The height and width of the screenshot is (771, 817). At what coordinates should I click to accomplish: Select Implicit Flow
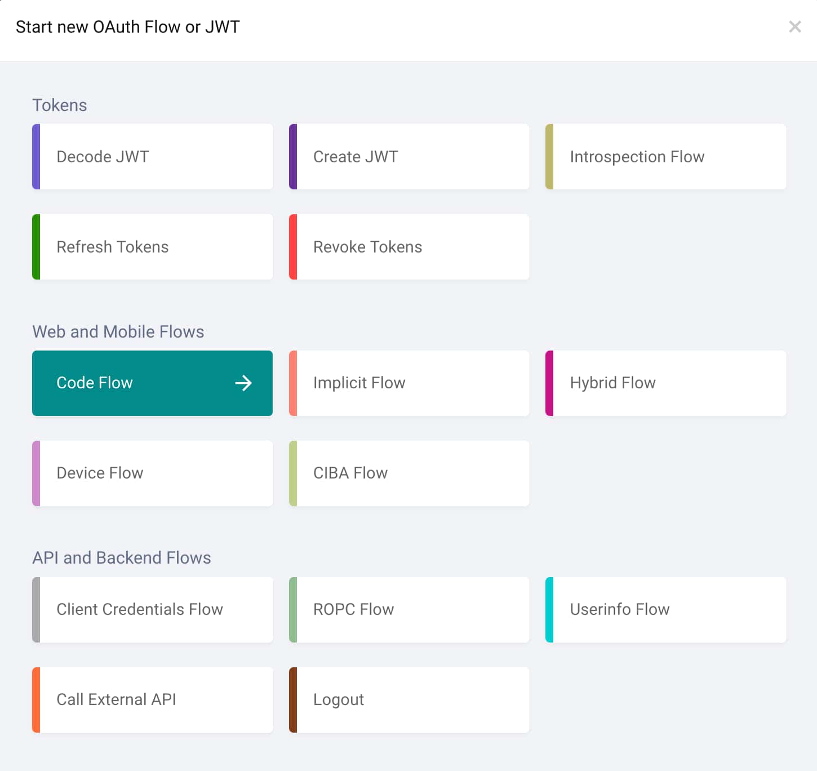409,383
